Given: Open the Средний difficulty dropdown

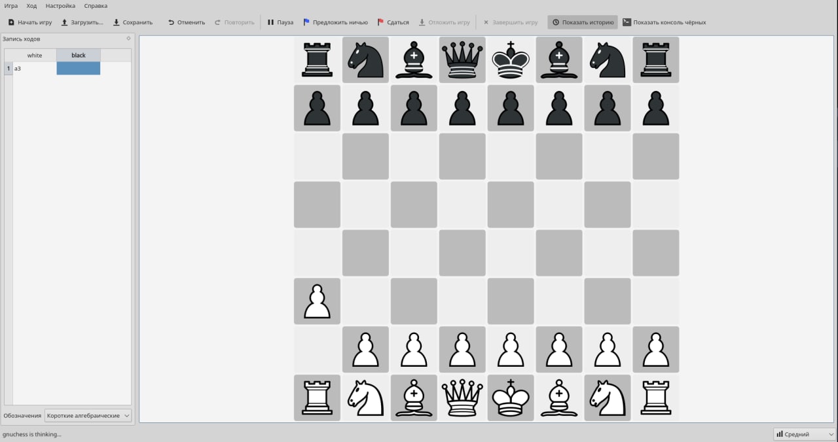Looking at the screenshot, I should tap(805, 434).
